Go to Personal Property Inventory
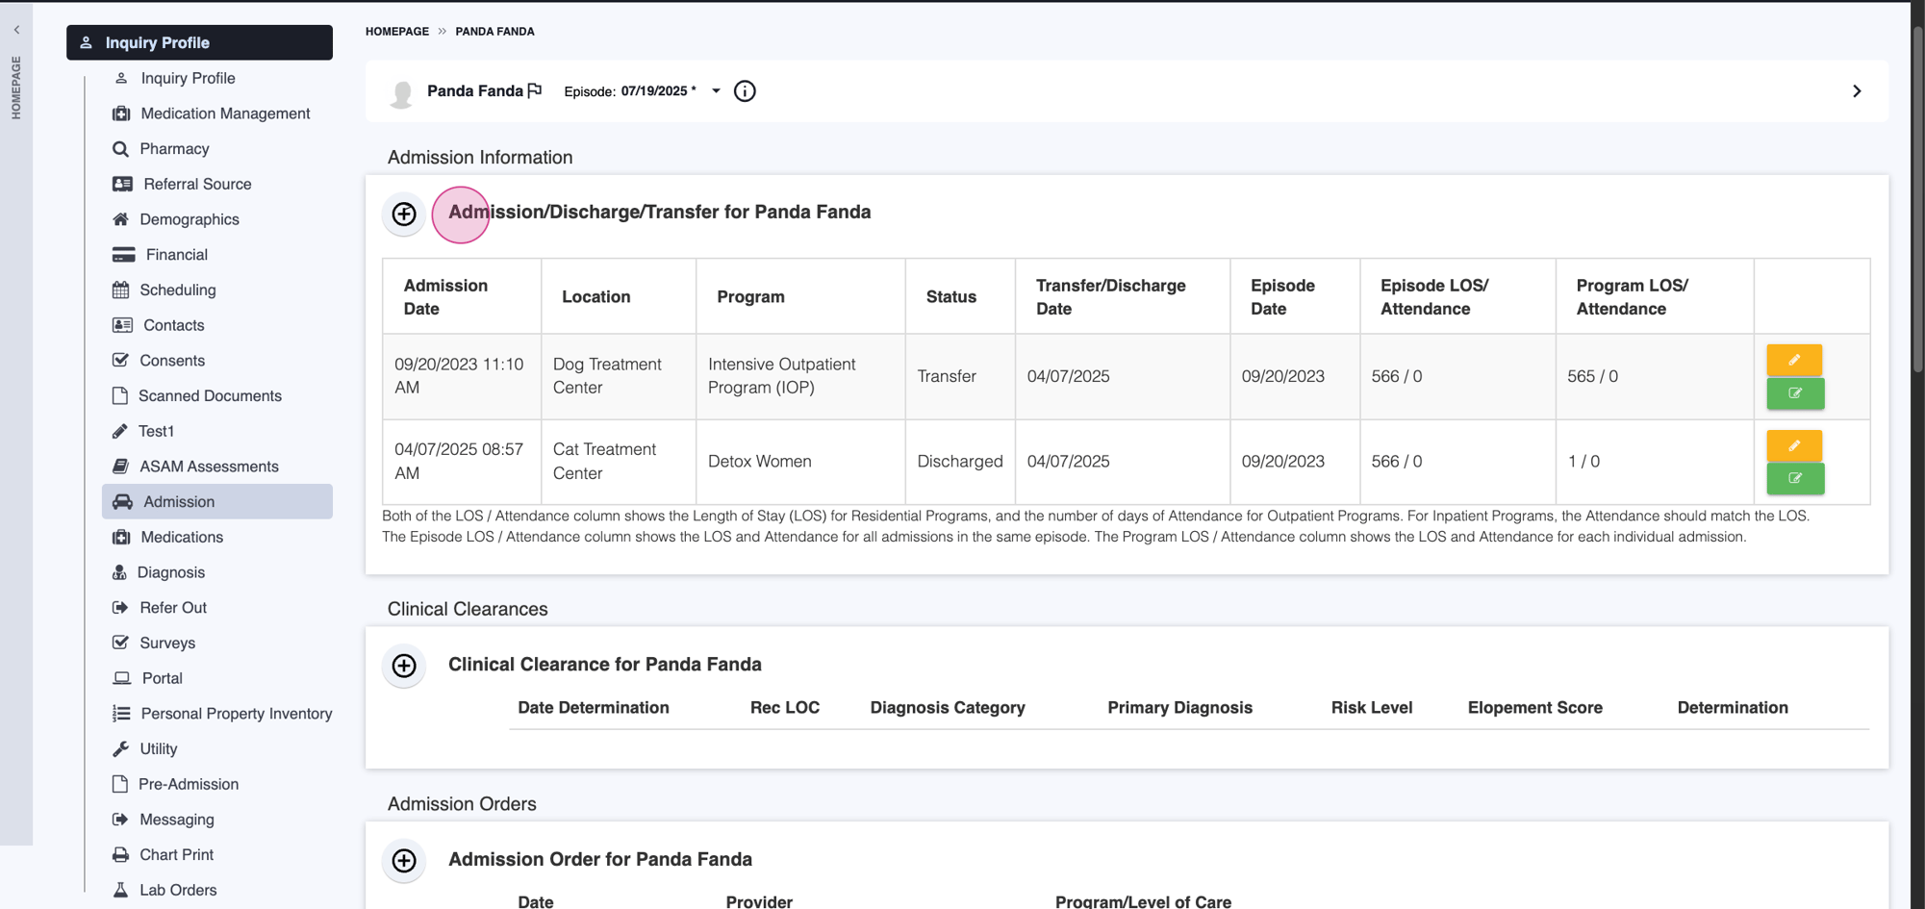 [x=236, y=714]
